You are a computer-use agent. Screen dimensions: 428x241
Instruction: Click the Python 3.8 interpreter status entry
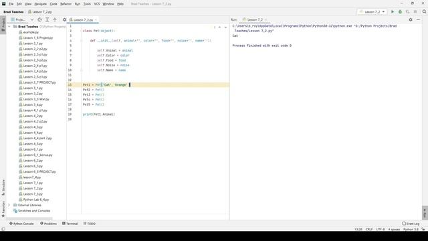pos(411,229)
